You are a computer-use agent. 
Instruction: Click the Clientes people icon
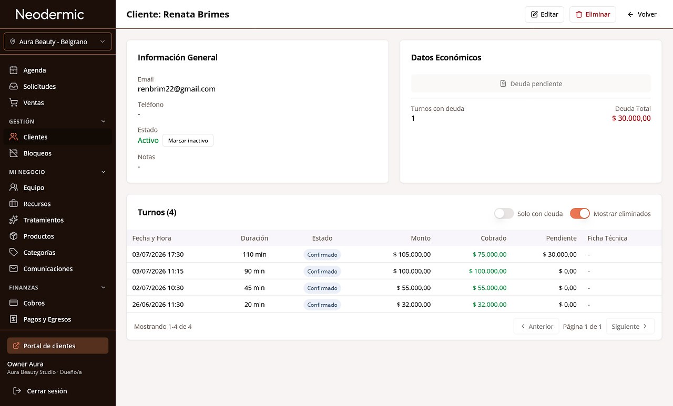tap(14, 137)
